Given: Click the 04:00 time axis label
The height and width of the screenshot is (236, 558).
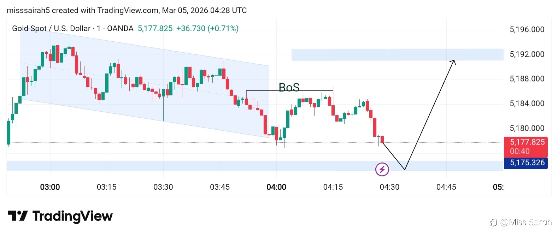Looking at the screenshot, I should point(276,187).
